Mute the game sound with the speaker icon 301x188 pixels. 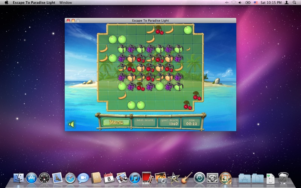point(71,124)
